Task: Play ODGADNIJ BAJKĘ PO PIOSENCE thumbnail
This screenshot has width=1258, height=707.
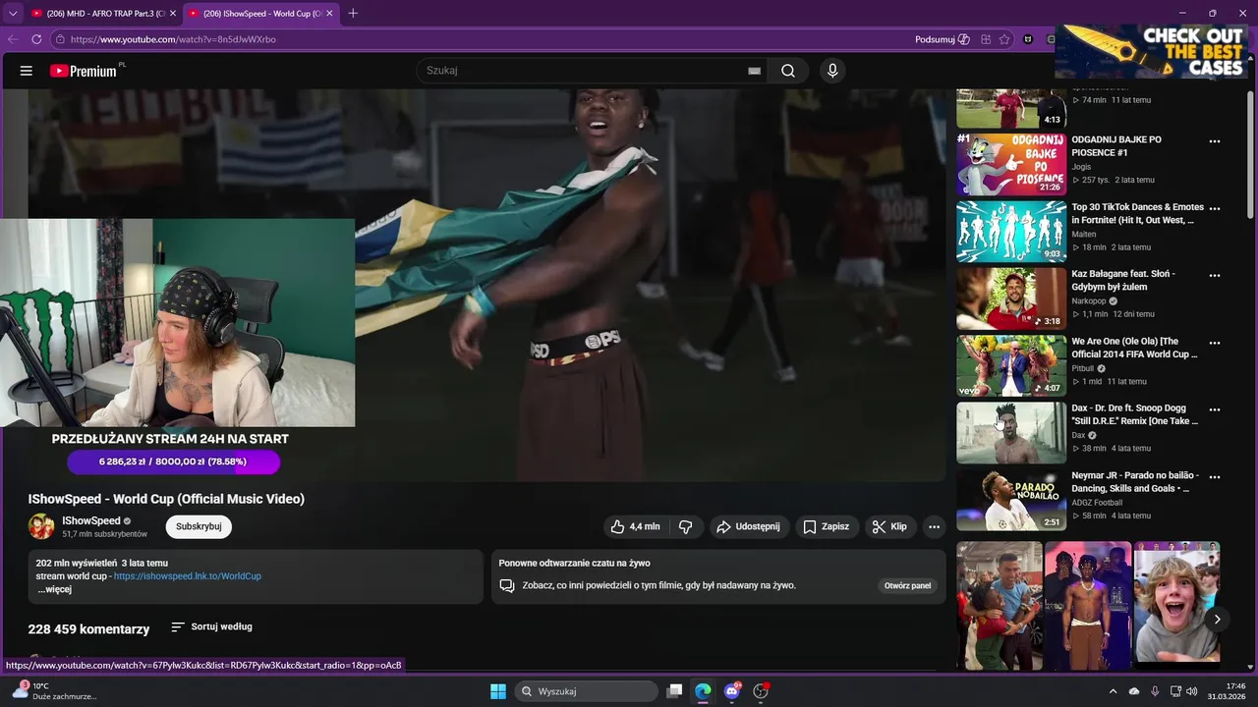Action: [1011, 164]
